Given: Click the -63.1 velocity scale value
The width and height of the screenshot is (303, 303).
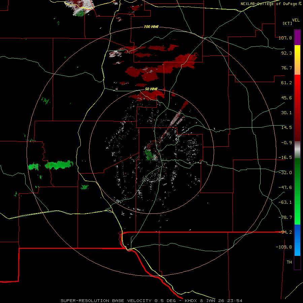Looking at the screenshot, I should pos(285,202).
